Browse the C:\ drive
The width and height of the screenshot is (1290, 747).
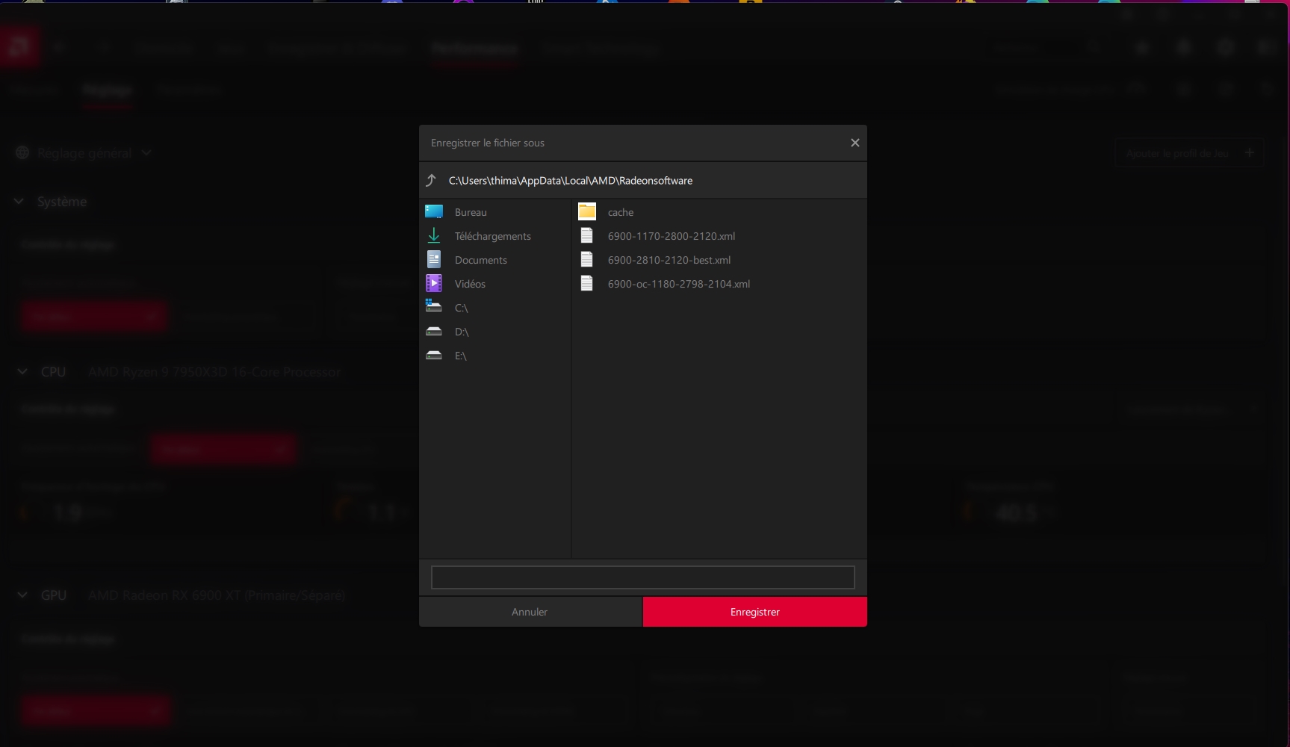[x=460, y=308]
